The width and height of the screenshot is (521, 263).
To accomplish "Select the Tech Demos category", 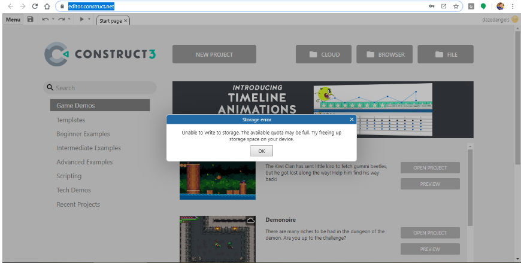I will (x=74, y=190).
